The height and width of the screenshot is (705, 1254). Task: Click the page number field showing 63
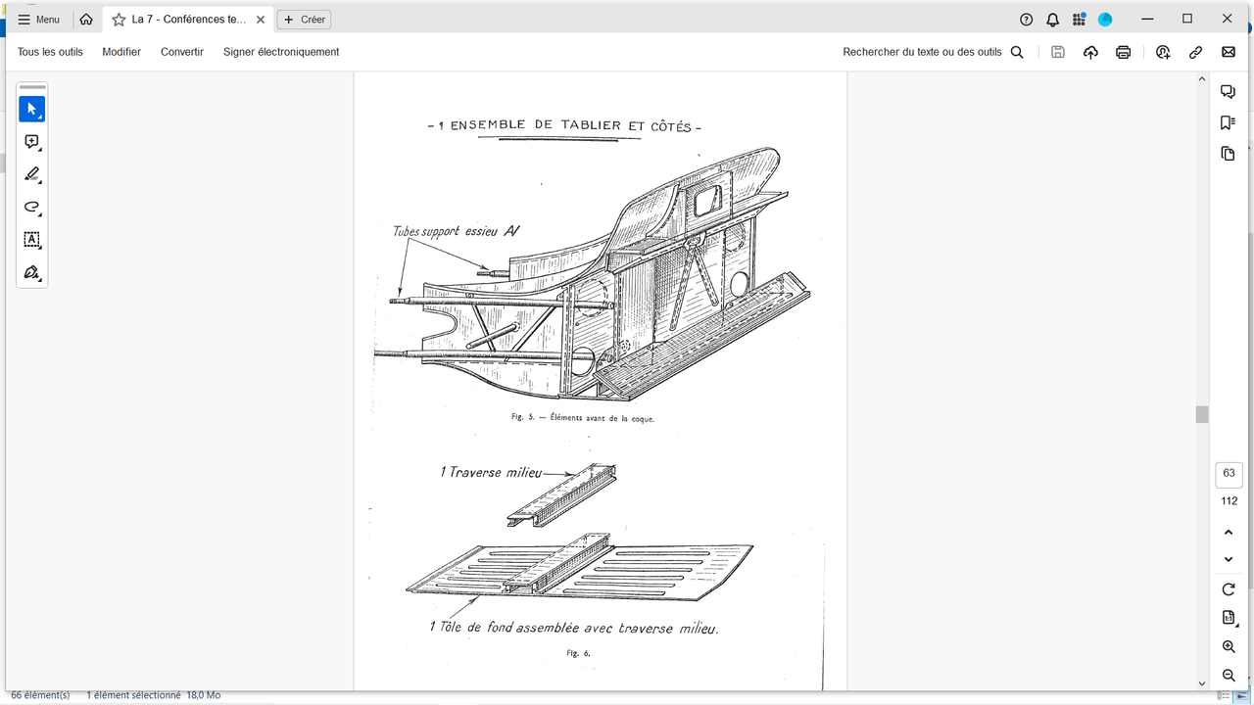(1229, 474)
